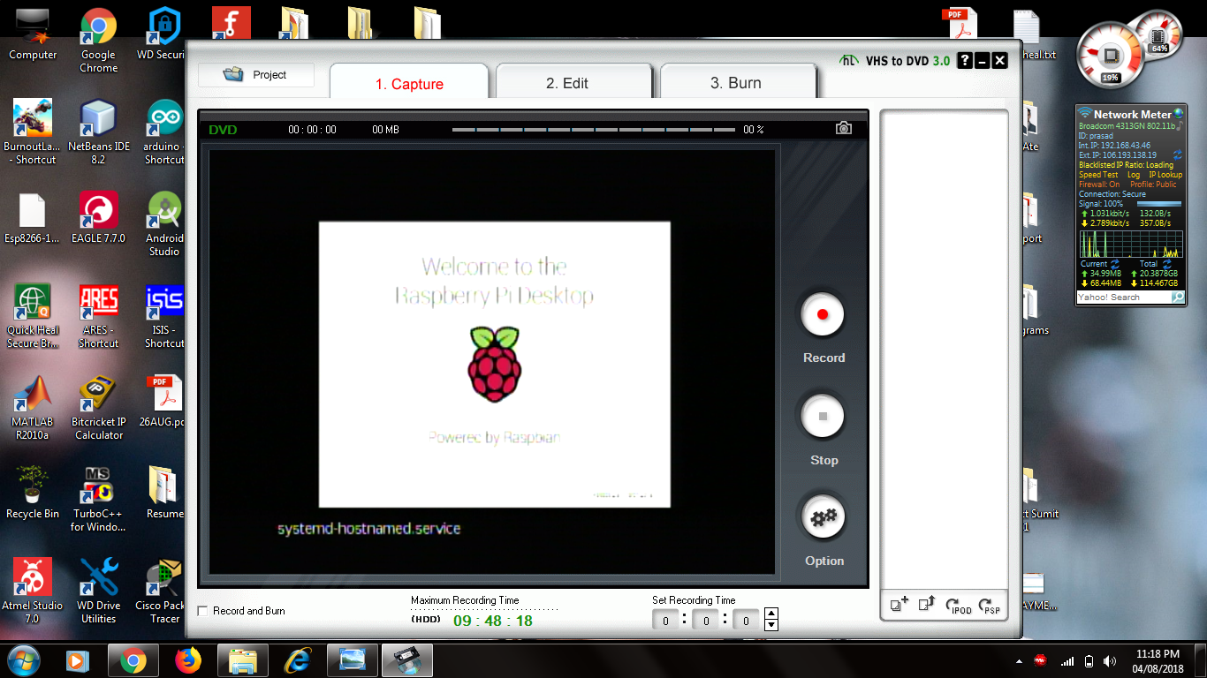Show hidden tray icons with the taskbar arrow
The image size is (1207, 678).
tap(1021, 661)
